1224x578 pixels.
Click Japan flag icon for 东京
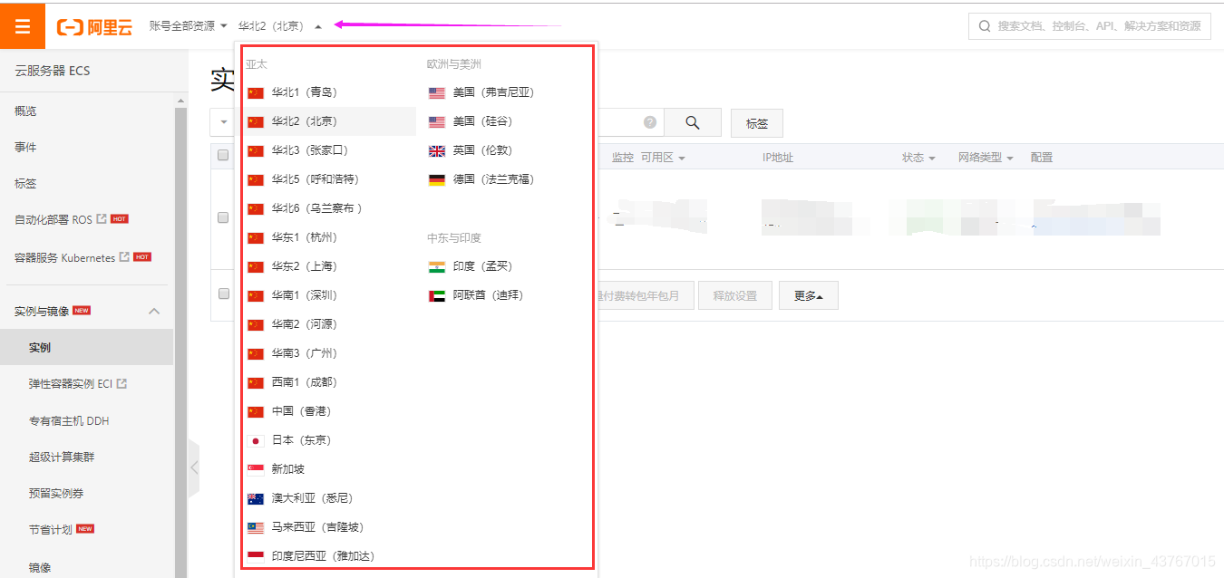(255, 440)
